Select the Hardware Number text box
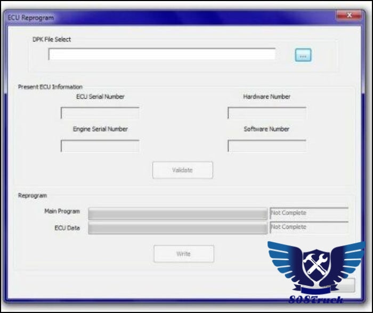Image resolution: width=373 pixels, height=313 pixels. point(266,113)
